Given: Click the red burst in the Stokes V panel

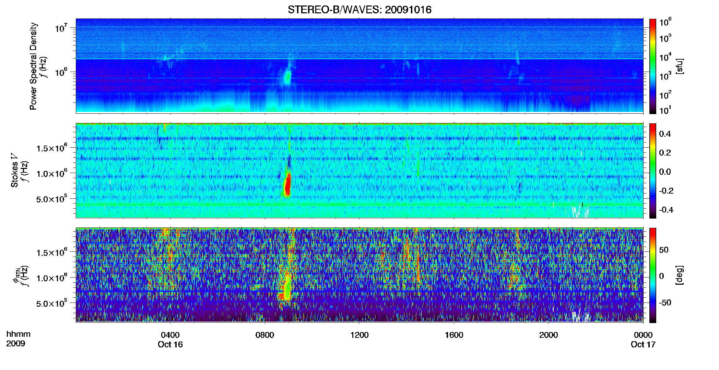Looking at the screenshot, I should coord(287,185).
